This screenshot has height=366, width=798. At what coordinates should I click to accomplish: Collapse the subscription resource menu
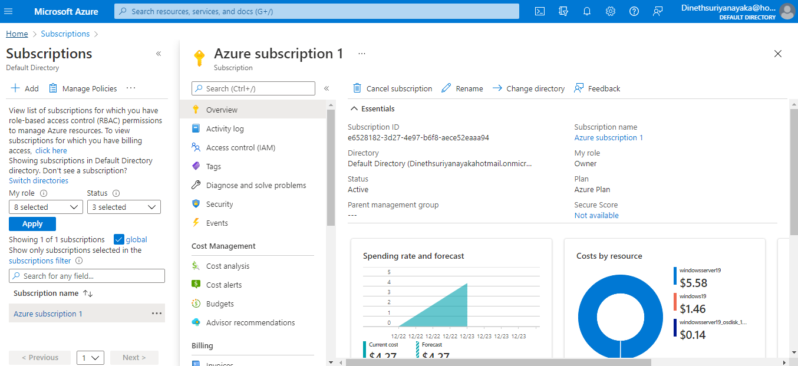tap(326, 88)
